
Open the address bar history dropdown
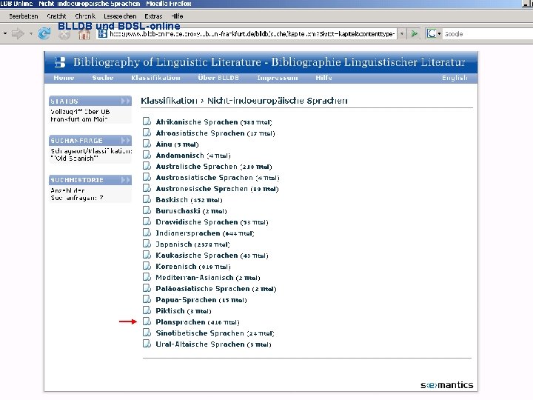tap(402, 33)
